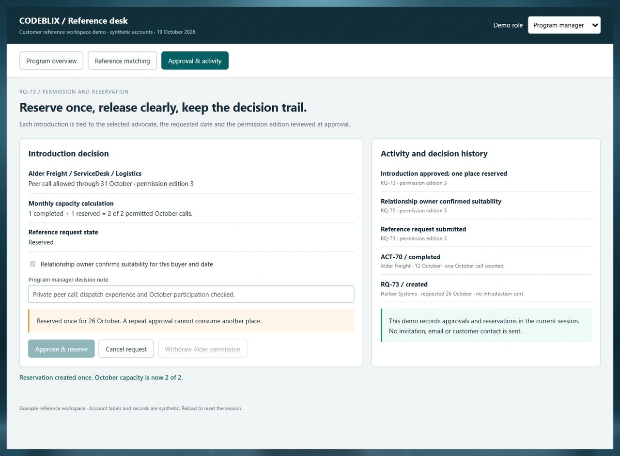Image resolution: width=620 pixels, height=456 pixels.
Task: Click the 'Example reference workspace' footer text
Action: tap(131, 409)
